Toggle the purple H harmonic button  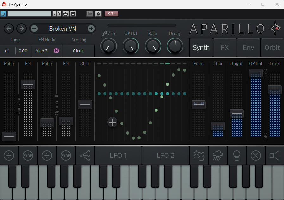coord(56,51)
